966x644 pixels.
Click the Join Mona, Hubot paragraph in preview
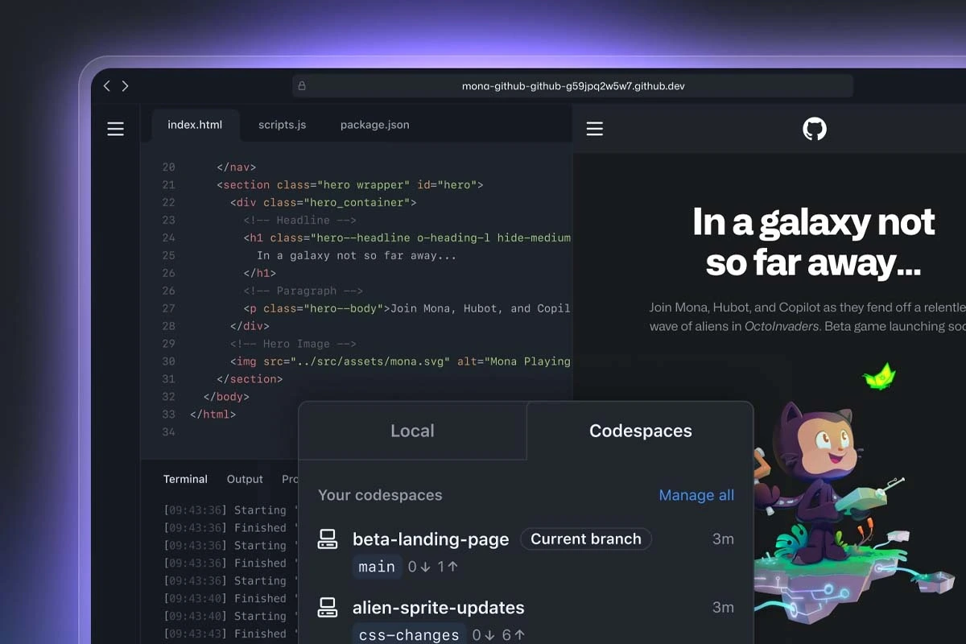(x=807, y=316)
